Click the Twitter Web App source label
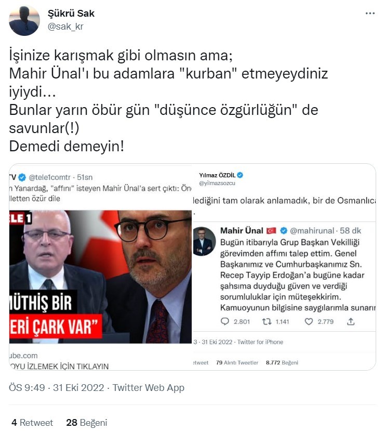The image size is (385, 431). [x=149, y=387]
